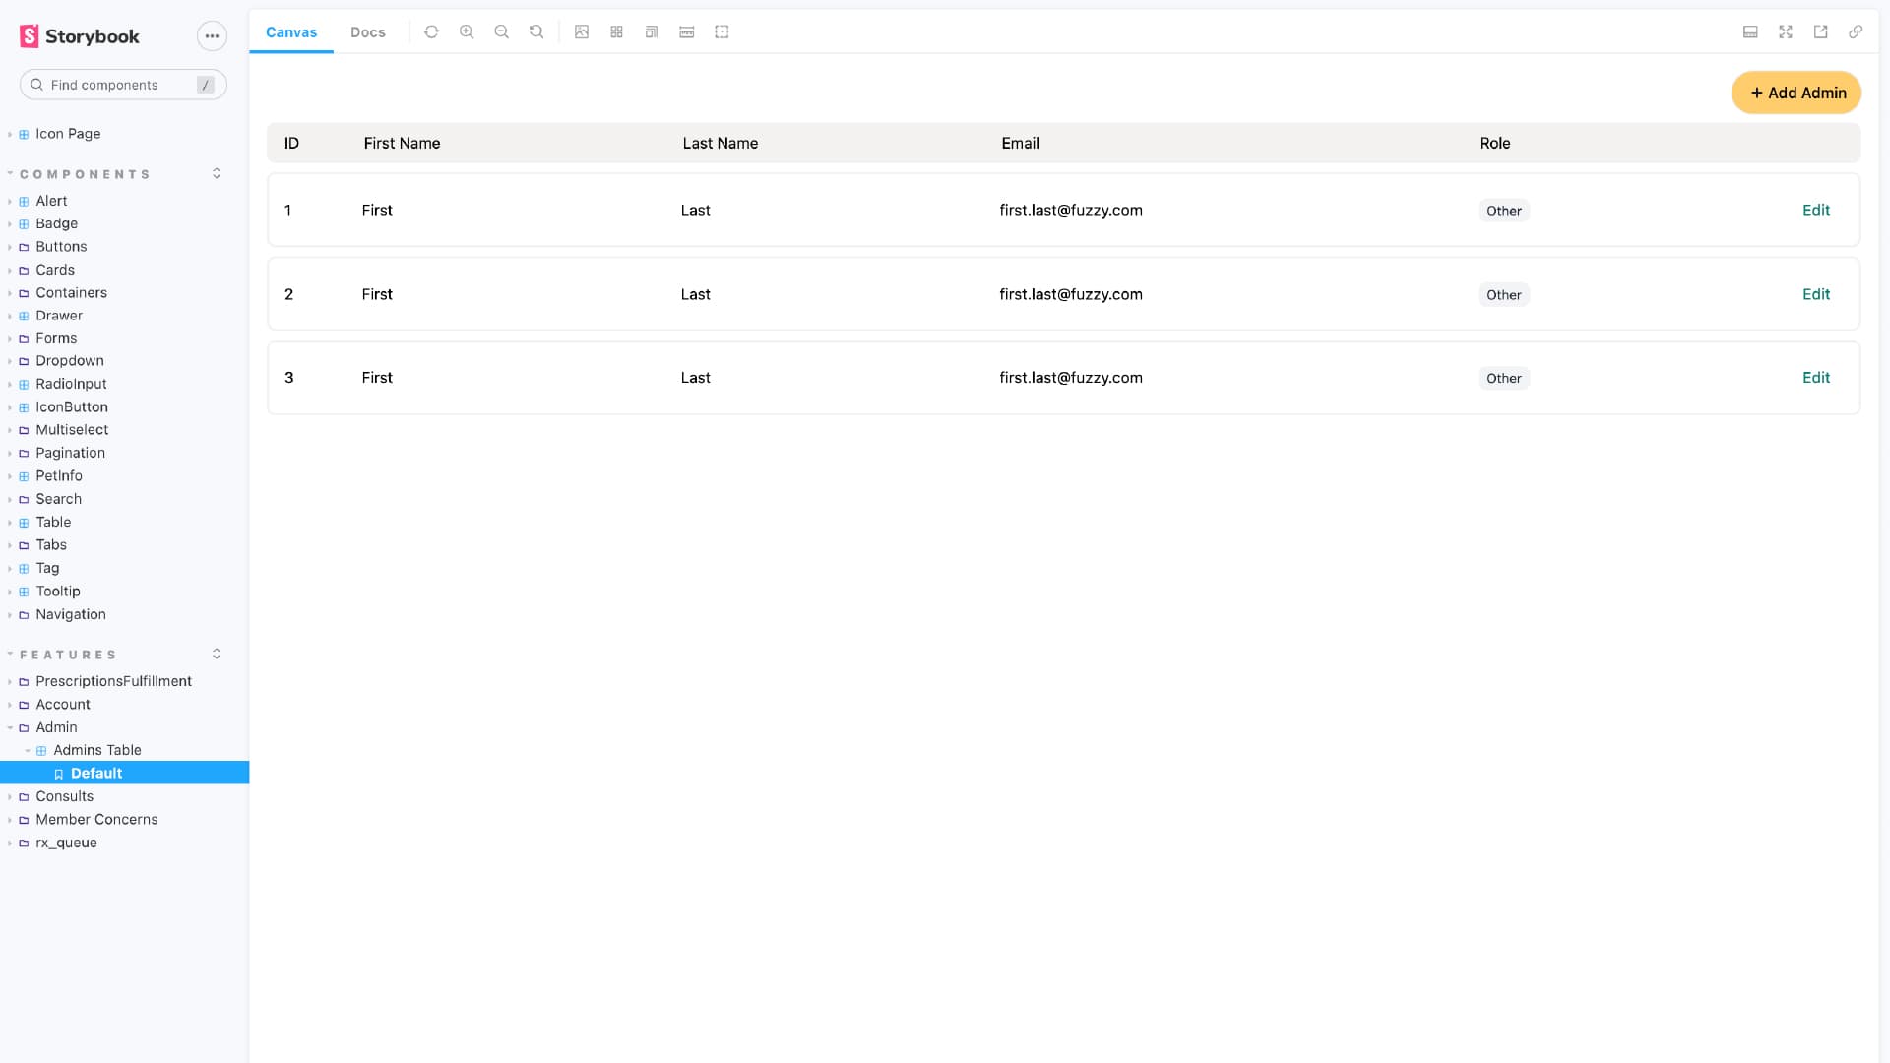
Task: Click the zoom in icon in toolbar
Action: (466, 31)
